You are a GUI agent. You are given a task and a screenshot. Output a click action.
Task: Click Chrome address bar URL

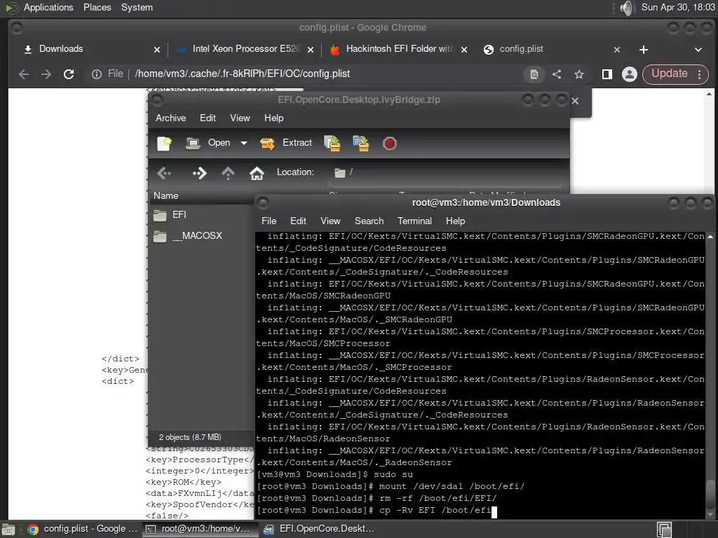(242, 74)
